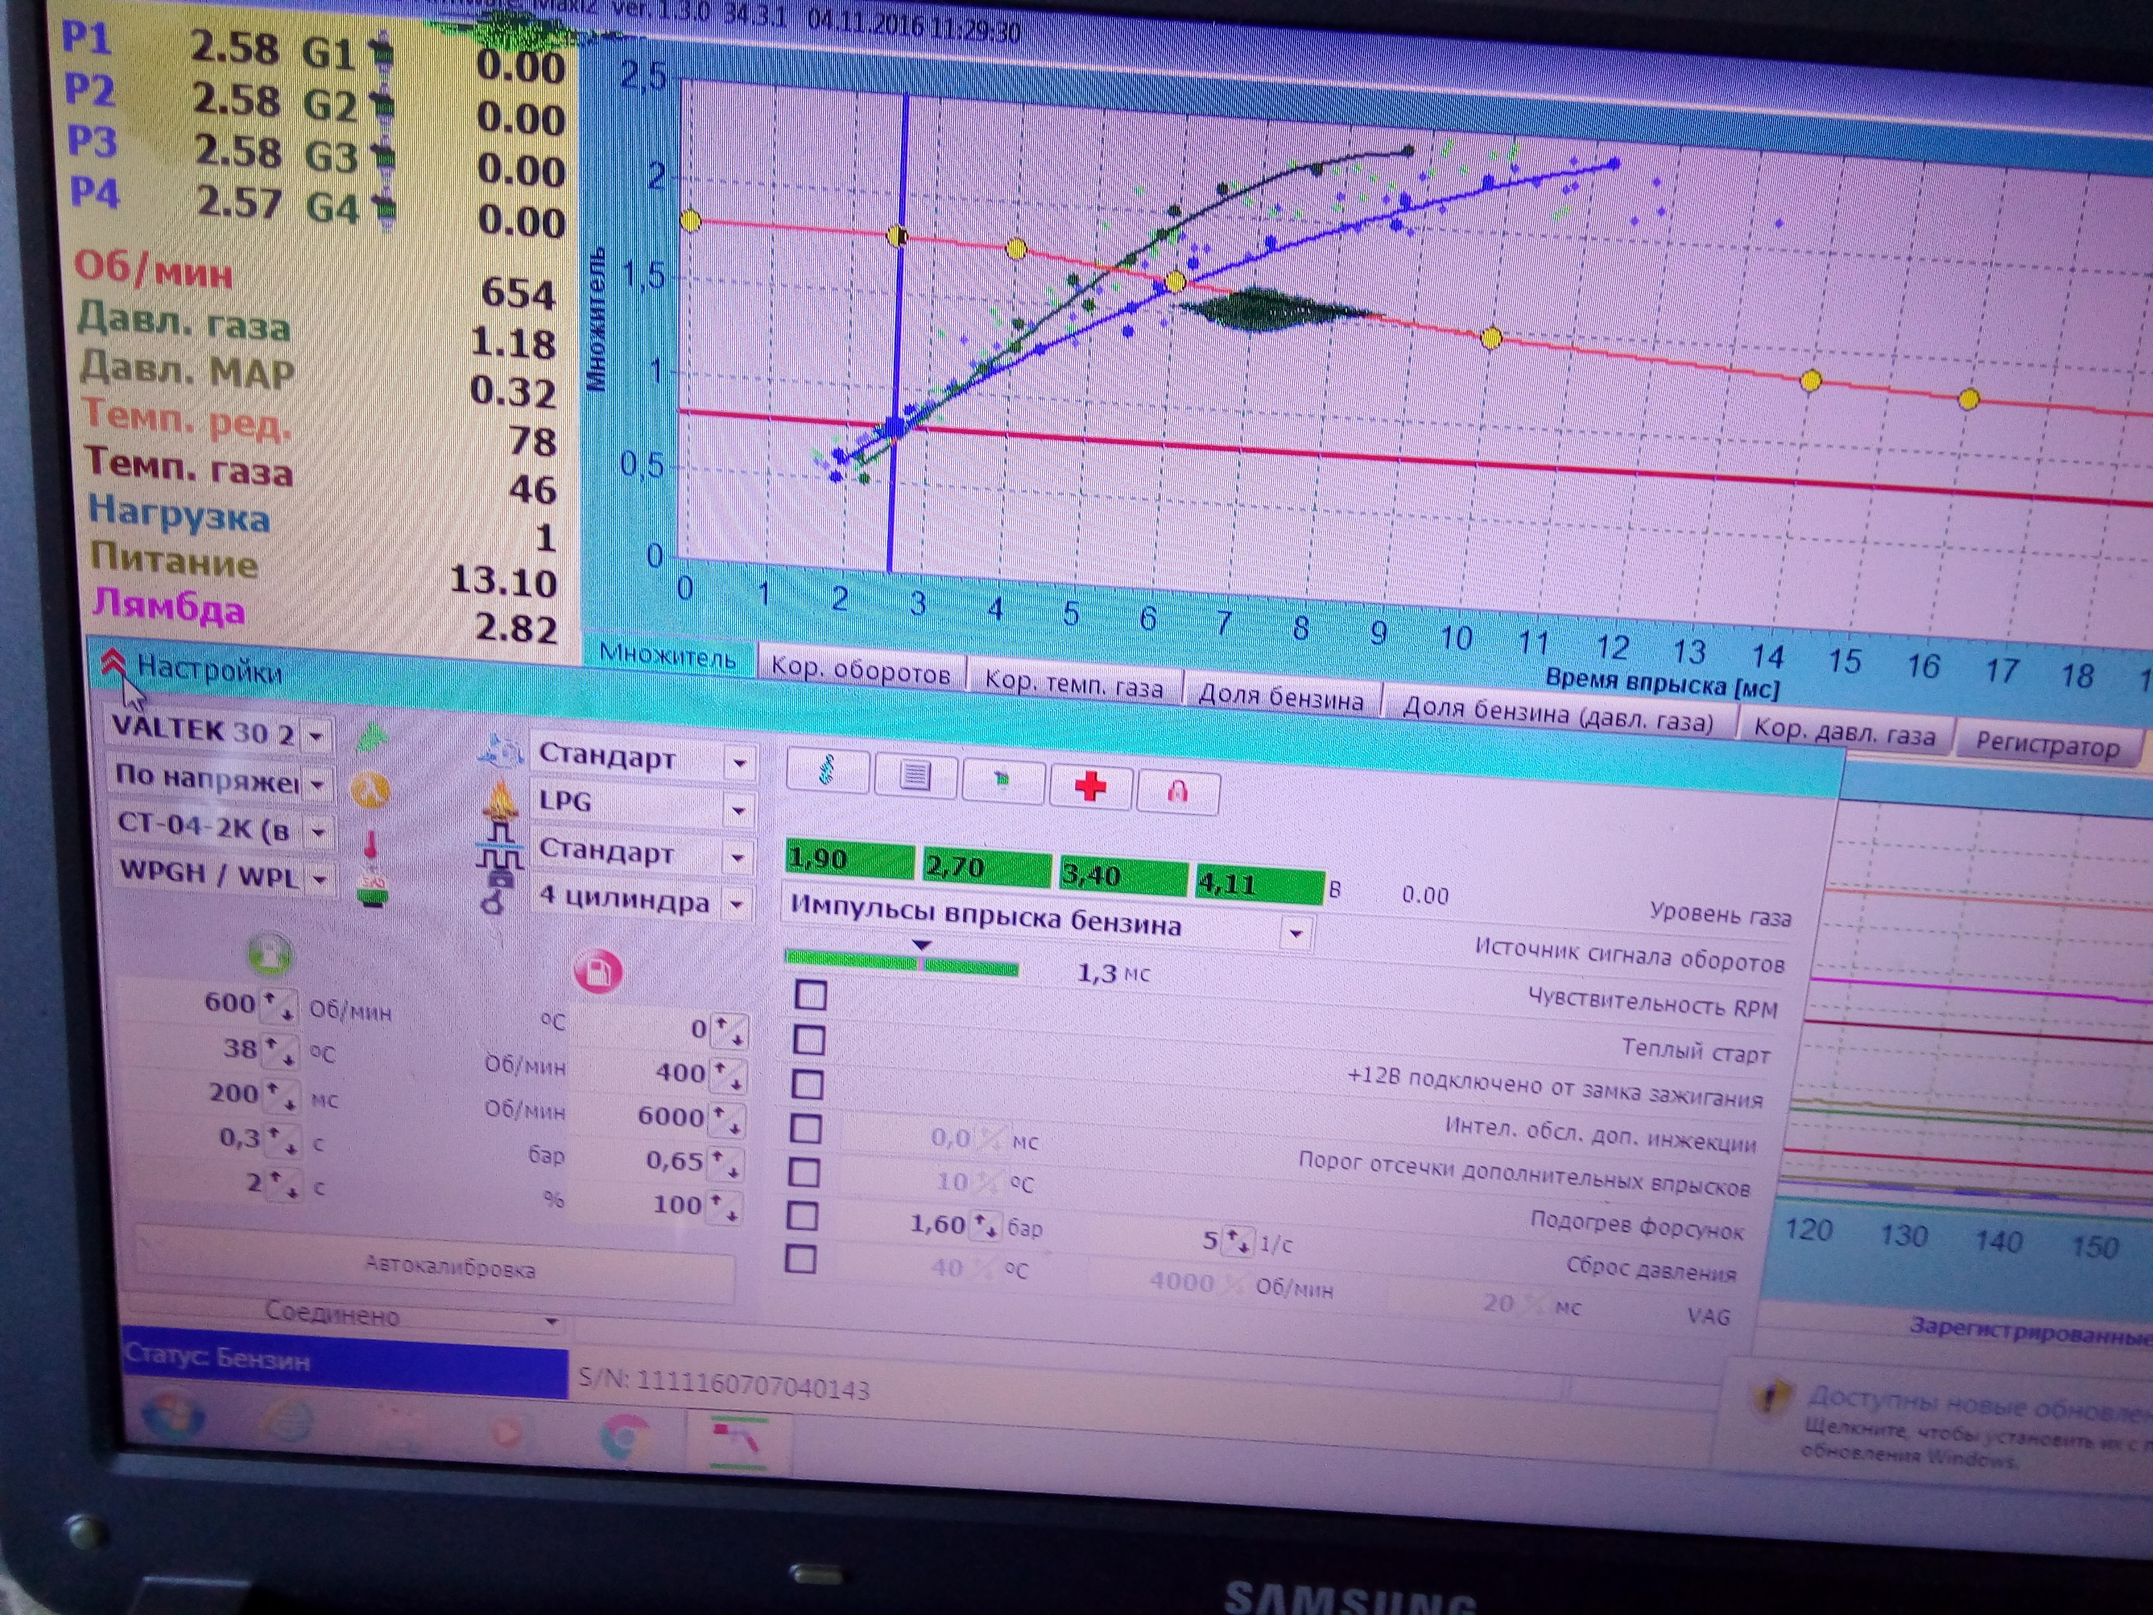Expand the WPGH / WPL dropdown
Image resolution: width=2153 pixels, height=1615 pixels.
coord(319,880)
